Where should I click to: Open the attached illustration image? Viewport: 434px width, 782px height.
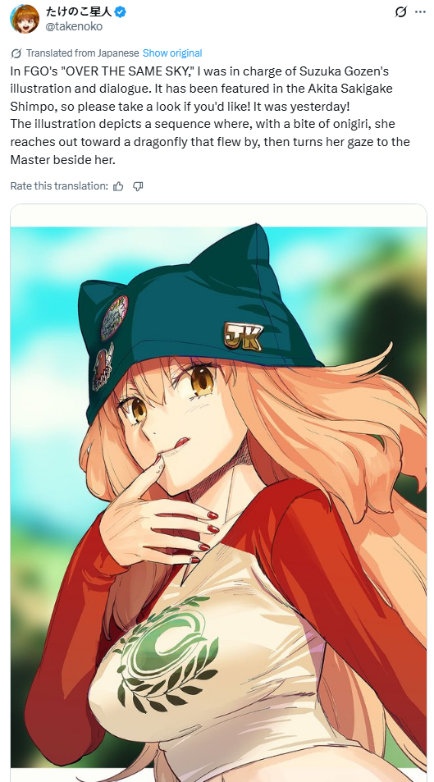[x=218, y=492]
